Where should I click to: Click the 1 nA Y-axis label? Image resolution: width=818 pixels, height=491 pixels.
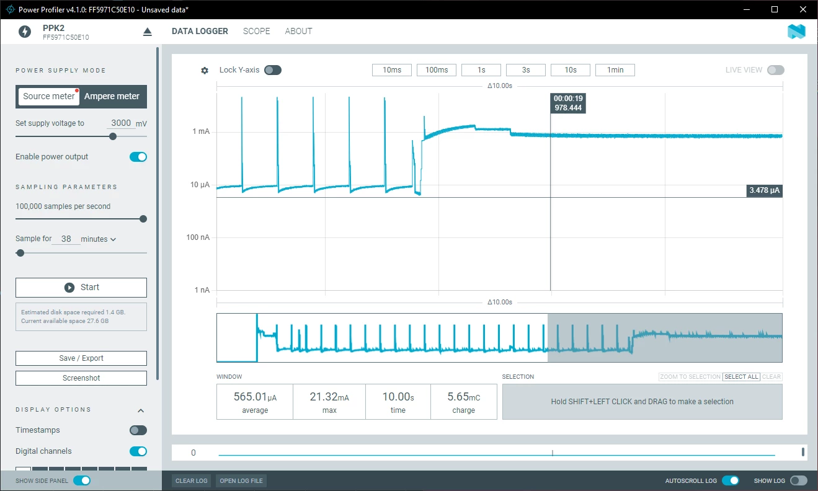[203, 290]
